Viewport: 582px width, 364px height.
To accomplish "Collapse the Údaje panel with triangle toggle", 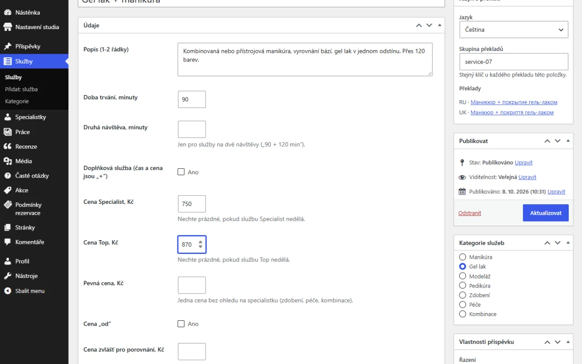I will point(440,25).
